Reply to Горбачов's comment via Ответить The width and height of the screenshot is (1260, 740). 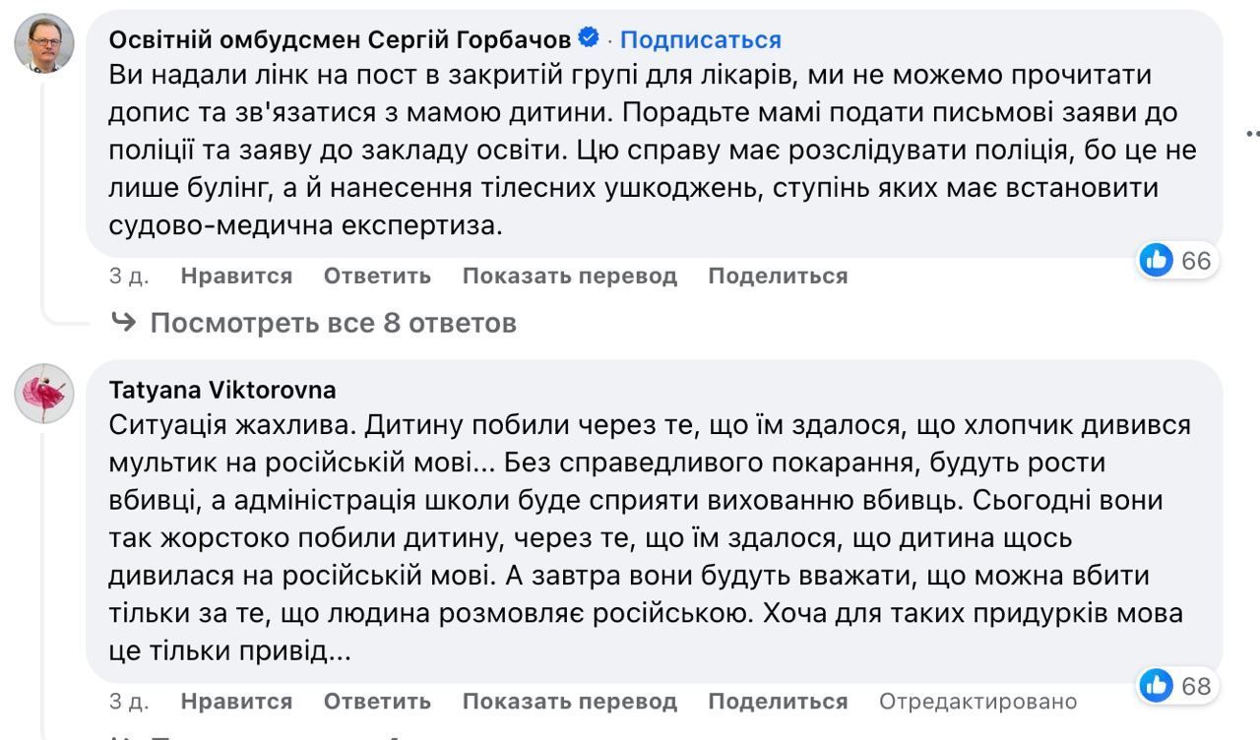pos(377,276)
